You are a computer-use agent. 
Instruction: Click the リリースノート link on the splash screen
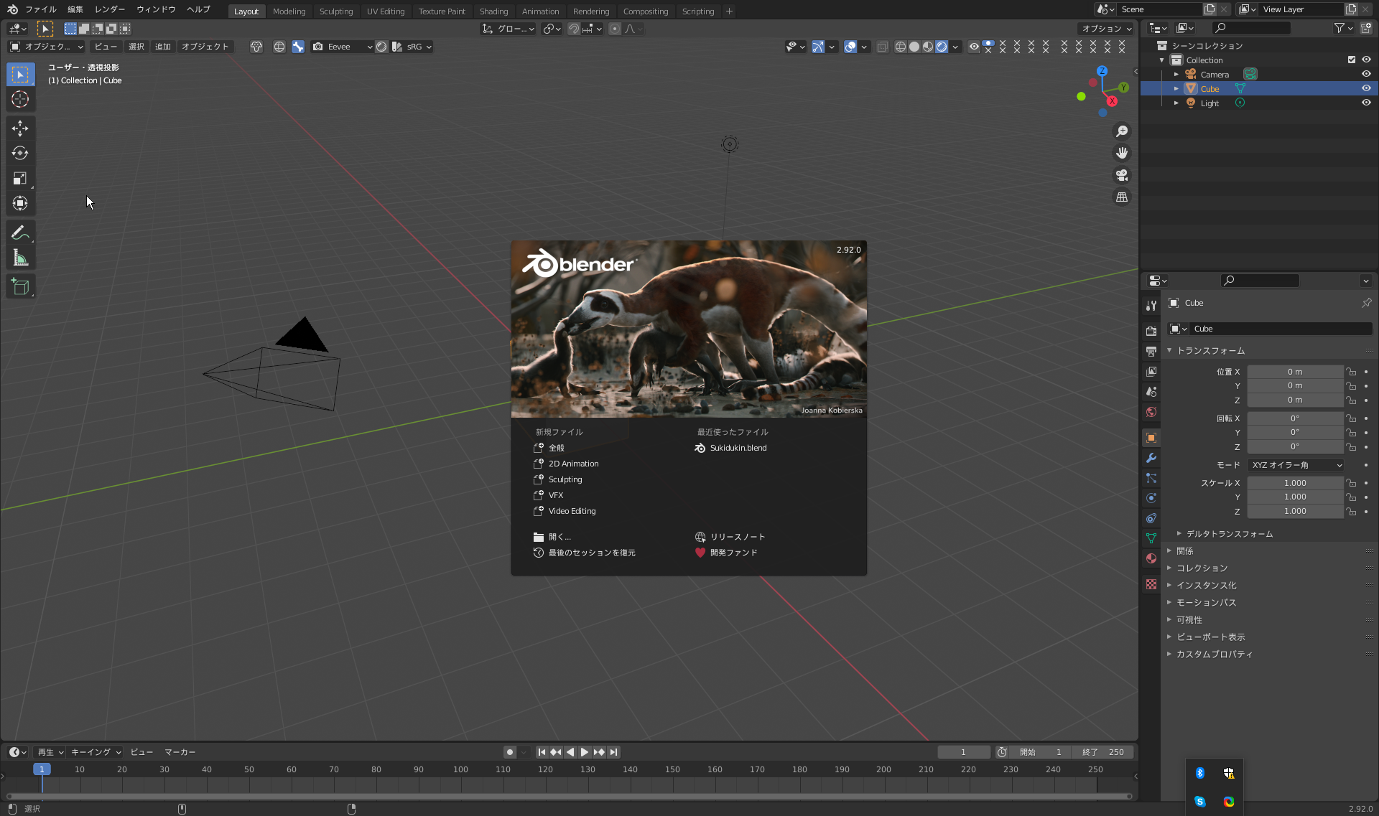[737, 536]
